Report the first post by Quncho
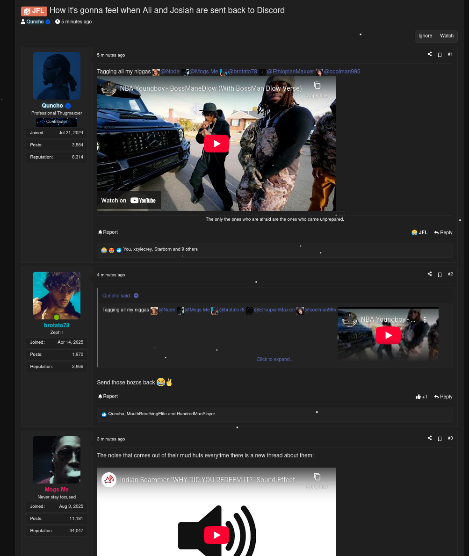469x556 pixels. coord(108,232)
